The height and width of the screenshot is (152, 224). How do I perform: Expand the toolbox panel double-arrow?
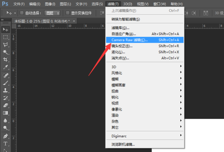[2, 20]
